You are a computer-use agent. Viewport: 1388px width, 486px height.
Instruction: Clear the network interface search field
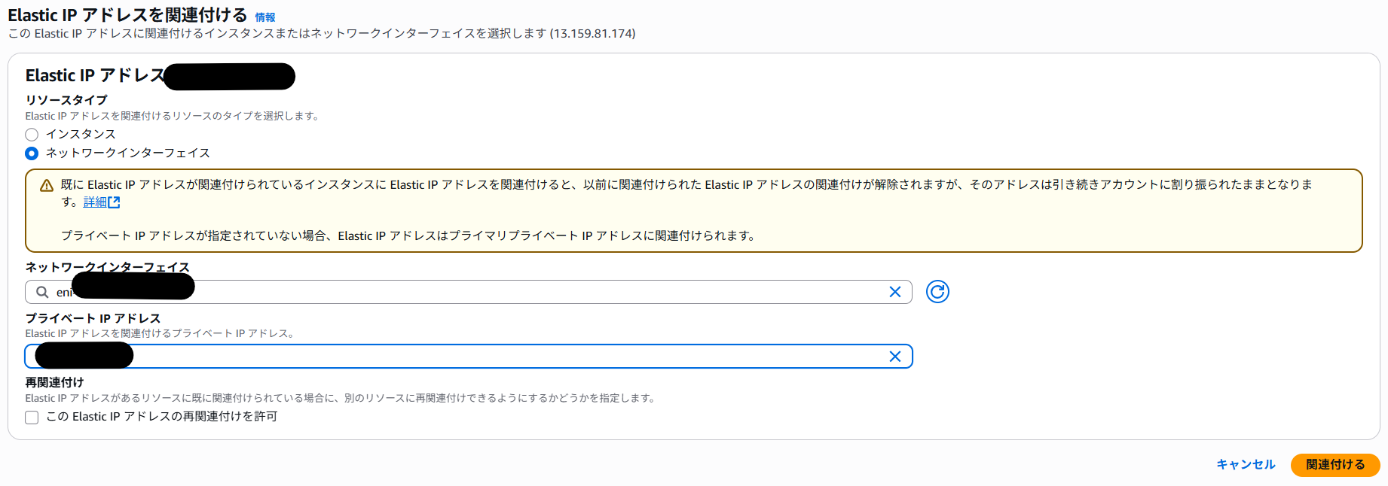pos(895,292)
